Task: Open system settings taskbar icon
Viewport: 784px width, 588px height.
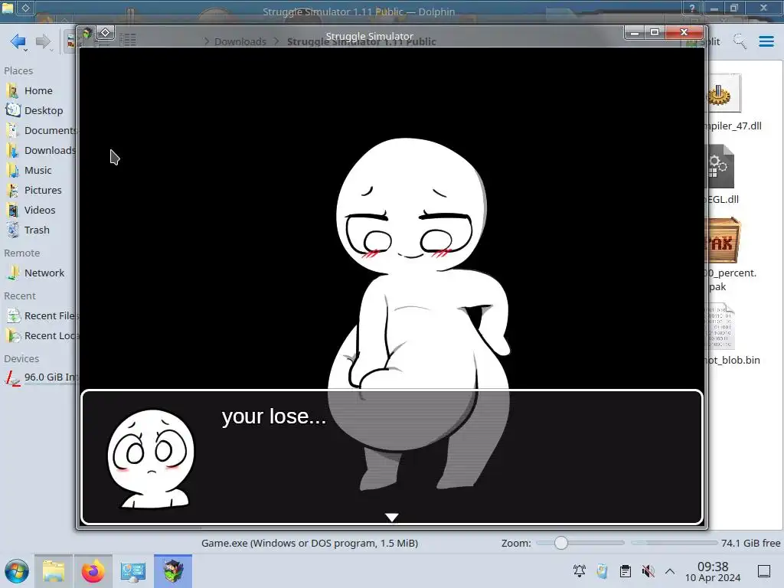Action: click(133, 571)
